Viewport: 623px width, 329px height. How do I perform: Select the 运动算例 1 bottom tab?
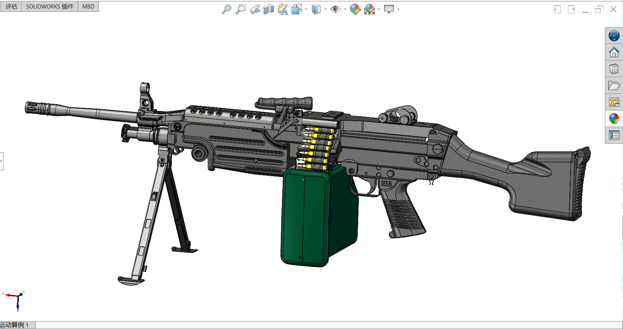[x=15, y=325]
